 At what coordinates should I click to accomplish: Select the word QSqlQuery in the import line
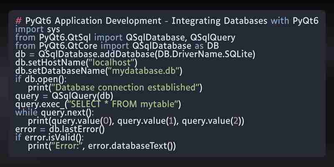[x=213, y=38]
